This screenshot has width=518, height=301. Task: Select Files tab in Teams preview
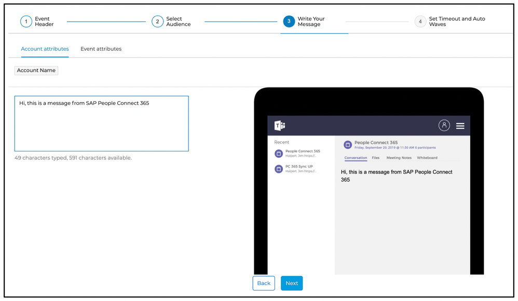(x=376, y=158)
